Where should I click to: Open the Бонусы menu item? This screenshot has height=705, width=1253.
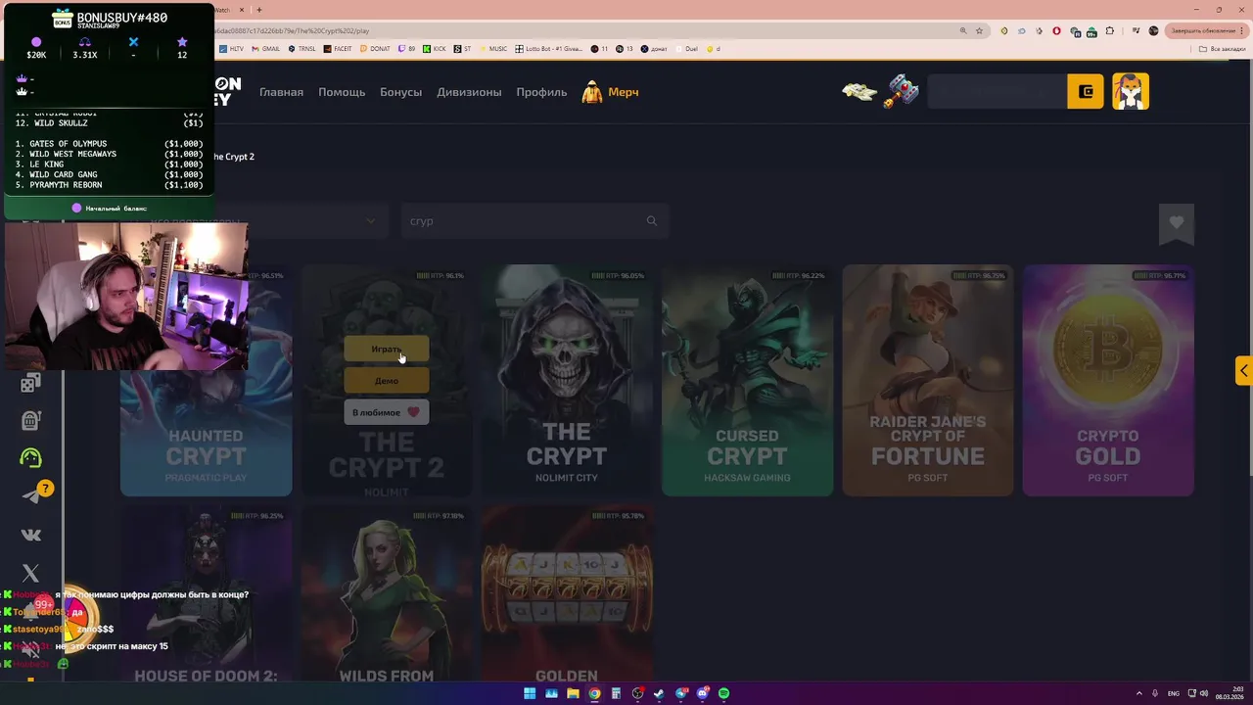400,92
